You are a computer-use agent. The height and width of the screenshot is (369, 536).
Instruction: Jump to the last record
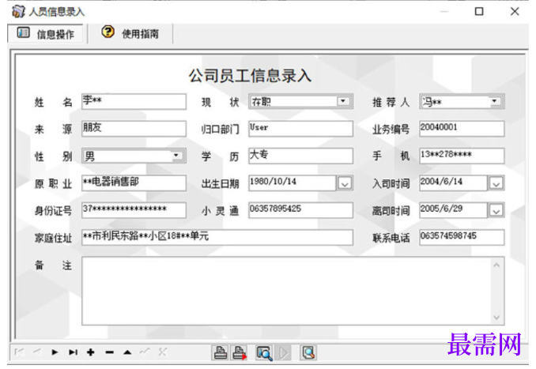coord(73,352)
